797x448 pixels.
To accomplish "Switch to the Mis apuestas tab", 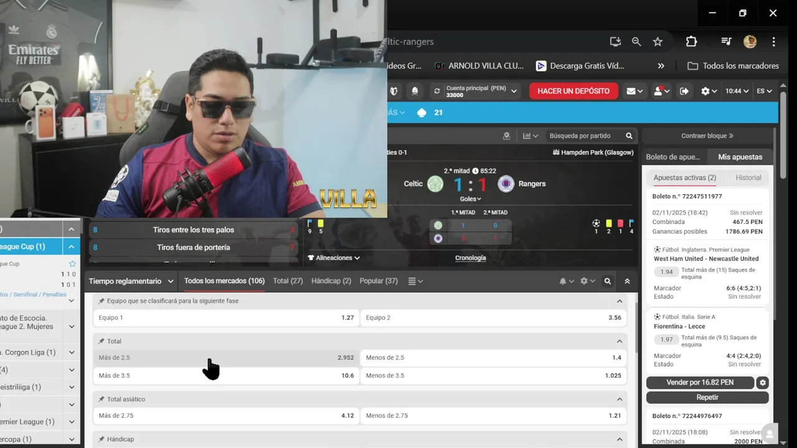I will (740, 157).
